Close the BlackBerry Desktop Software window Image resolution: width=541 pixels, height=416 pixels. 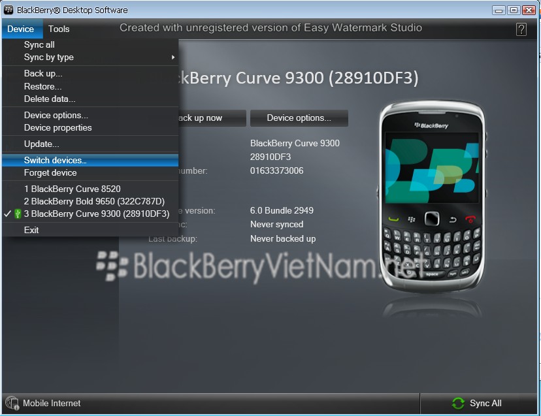tap(529, 10)
